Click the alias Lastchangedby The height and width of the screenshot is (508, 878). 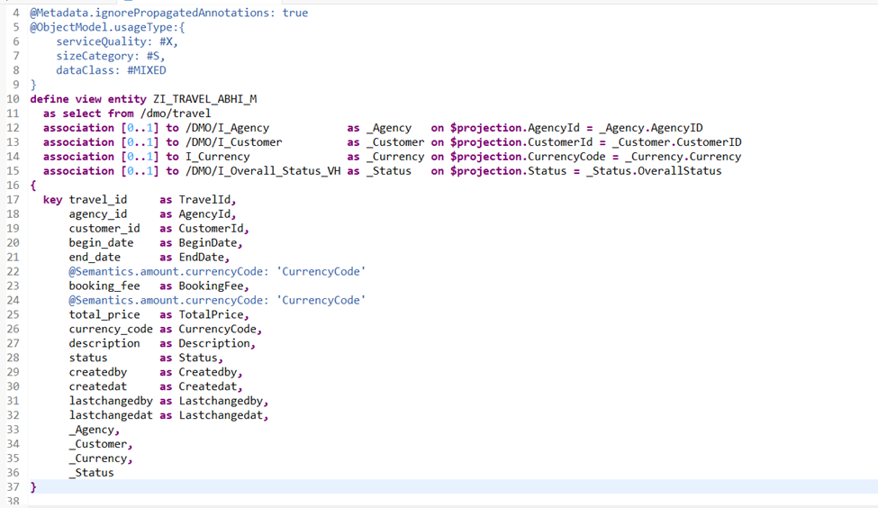pyautogui.click(x=221, y=401)
